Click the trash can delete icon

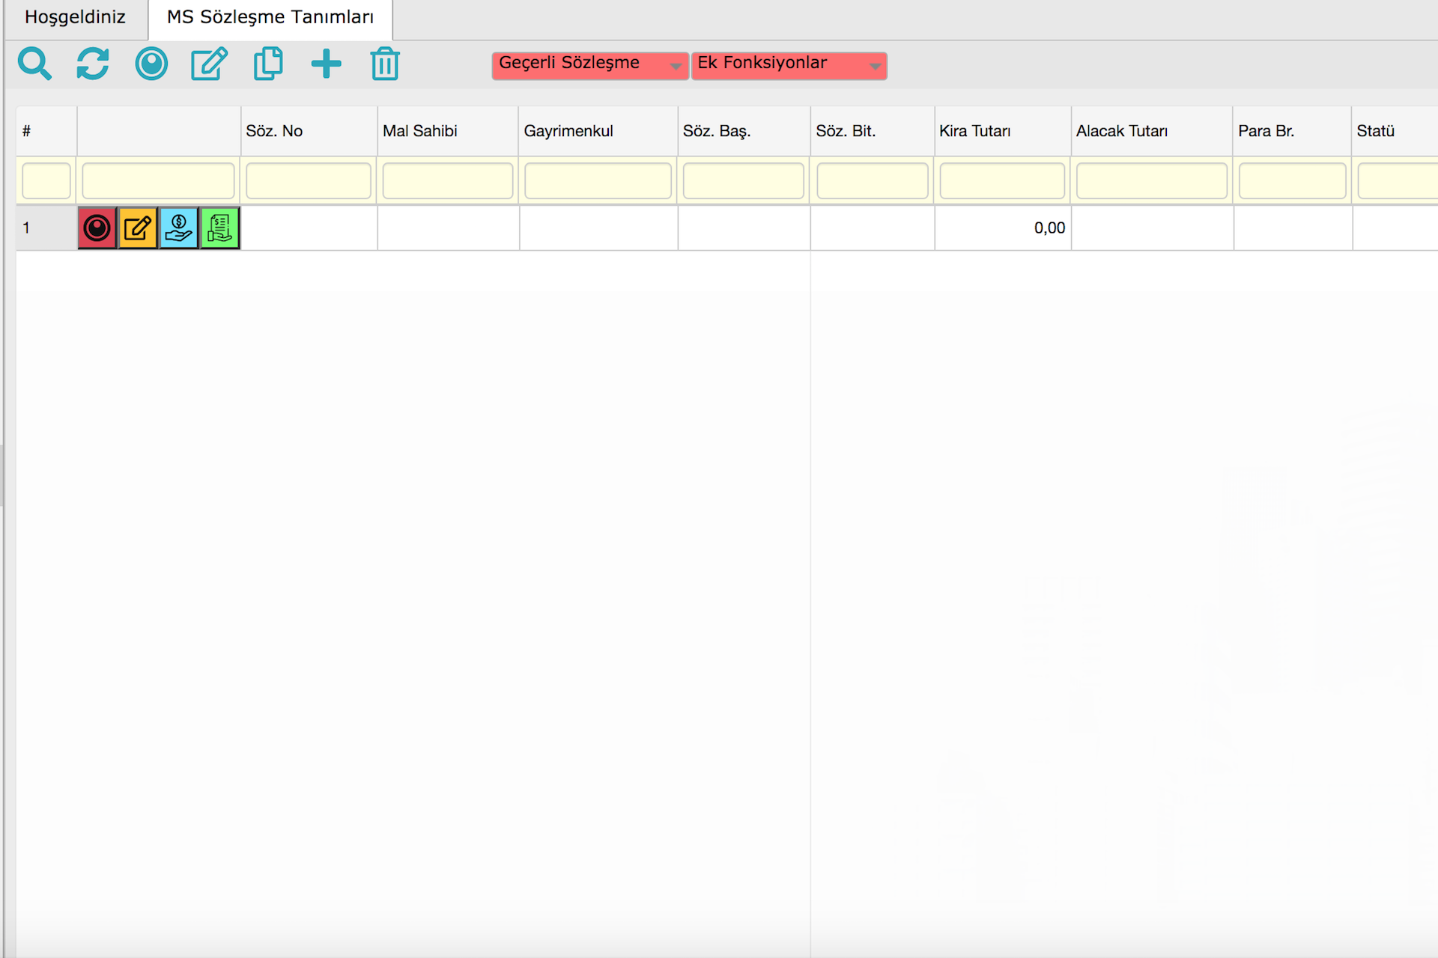384,64
